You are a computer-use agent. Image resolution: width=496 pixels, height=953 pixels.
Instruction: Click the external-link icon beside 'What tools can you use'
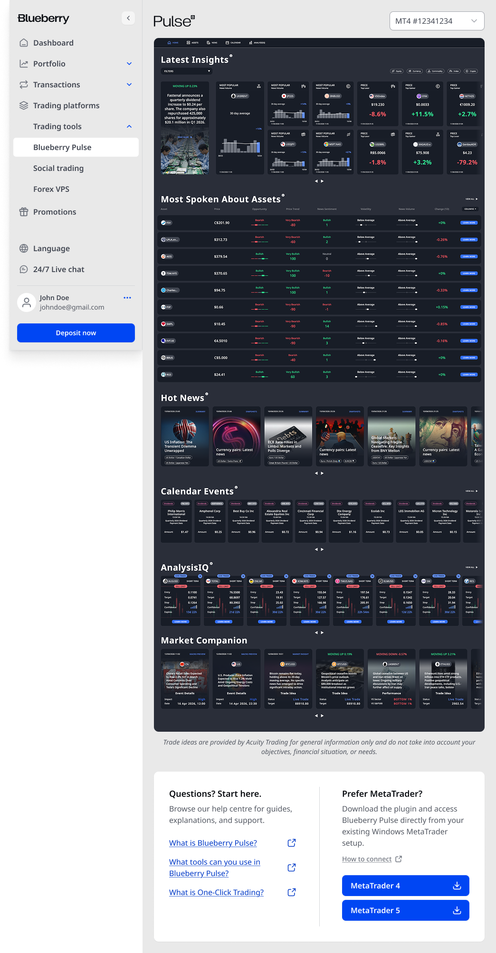292,868
